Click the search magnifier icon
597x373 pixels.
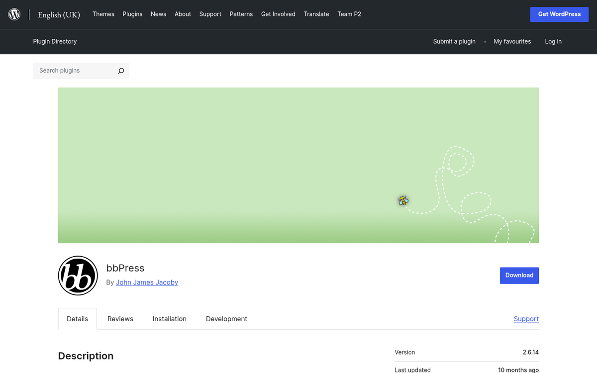point(120,71)
